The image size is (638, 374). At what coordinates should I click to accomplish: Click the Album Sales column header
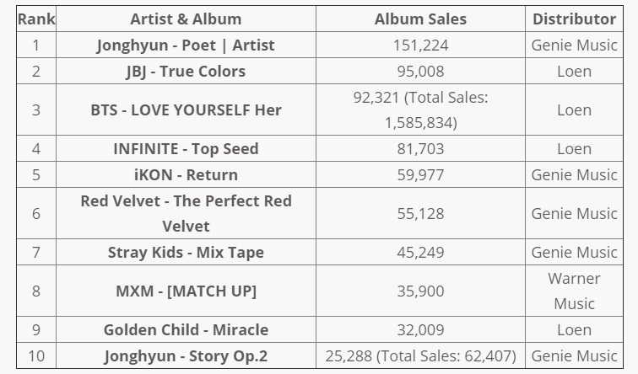(420, 19)
